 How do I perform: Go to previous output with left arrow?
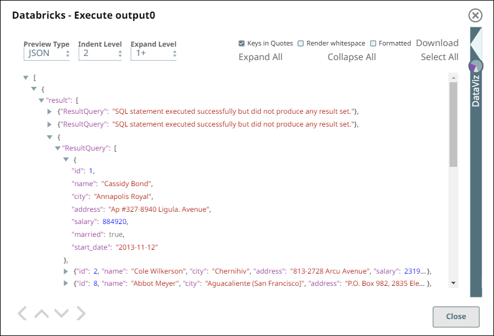(22, 313)
